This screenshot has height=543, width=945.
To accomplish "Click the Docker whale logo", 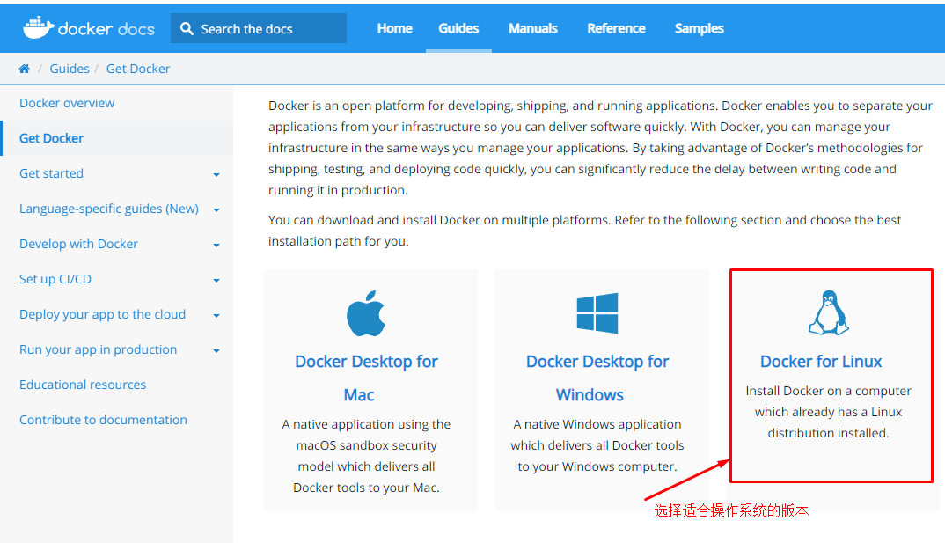I will (37, 27).
